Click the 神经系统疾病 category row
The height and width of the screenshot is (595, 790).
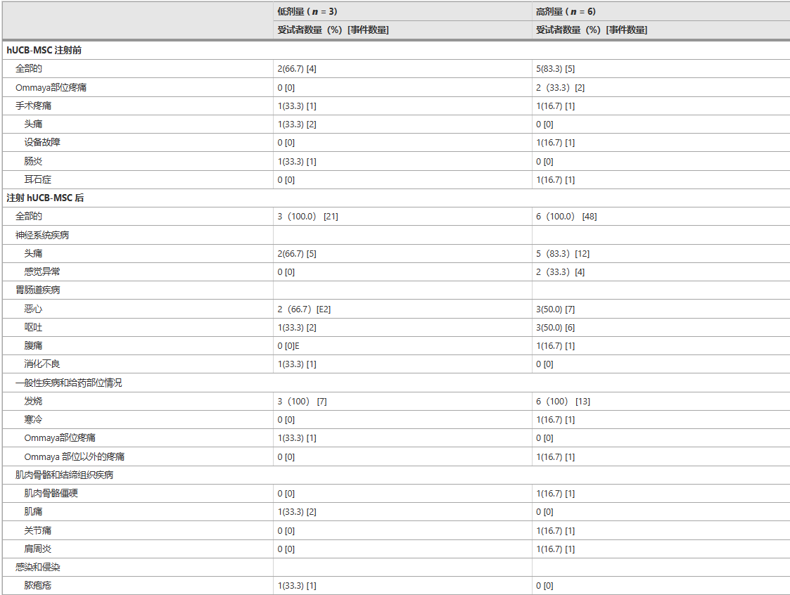[x=42, y=235]
